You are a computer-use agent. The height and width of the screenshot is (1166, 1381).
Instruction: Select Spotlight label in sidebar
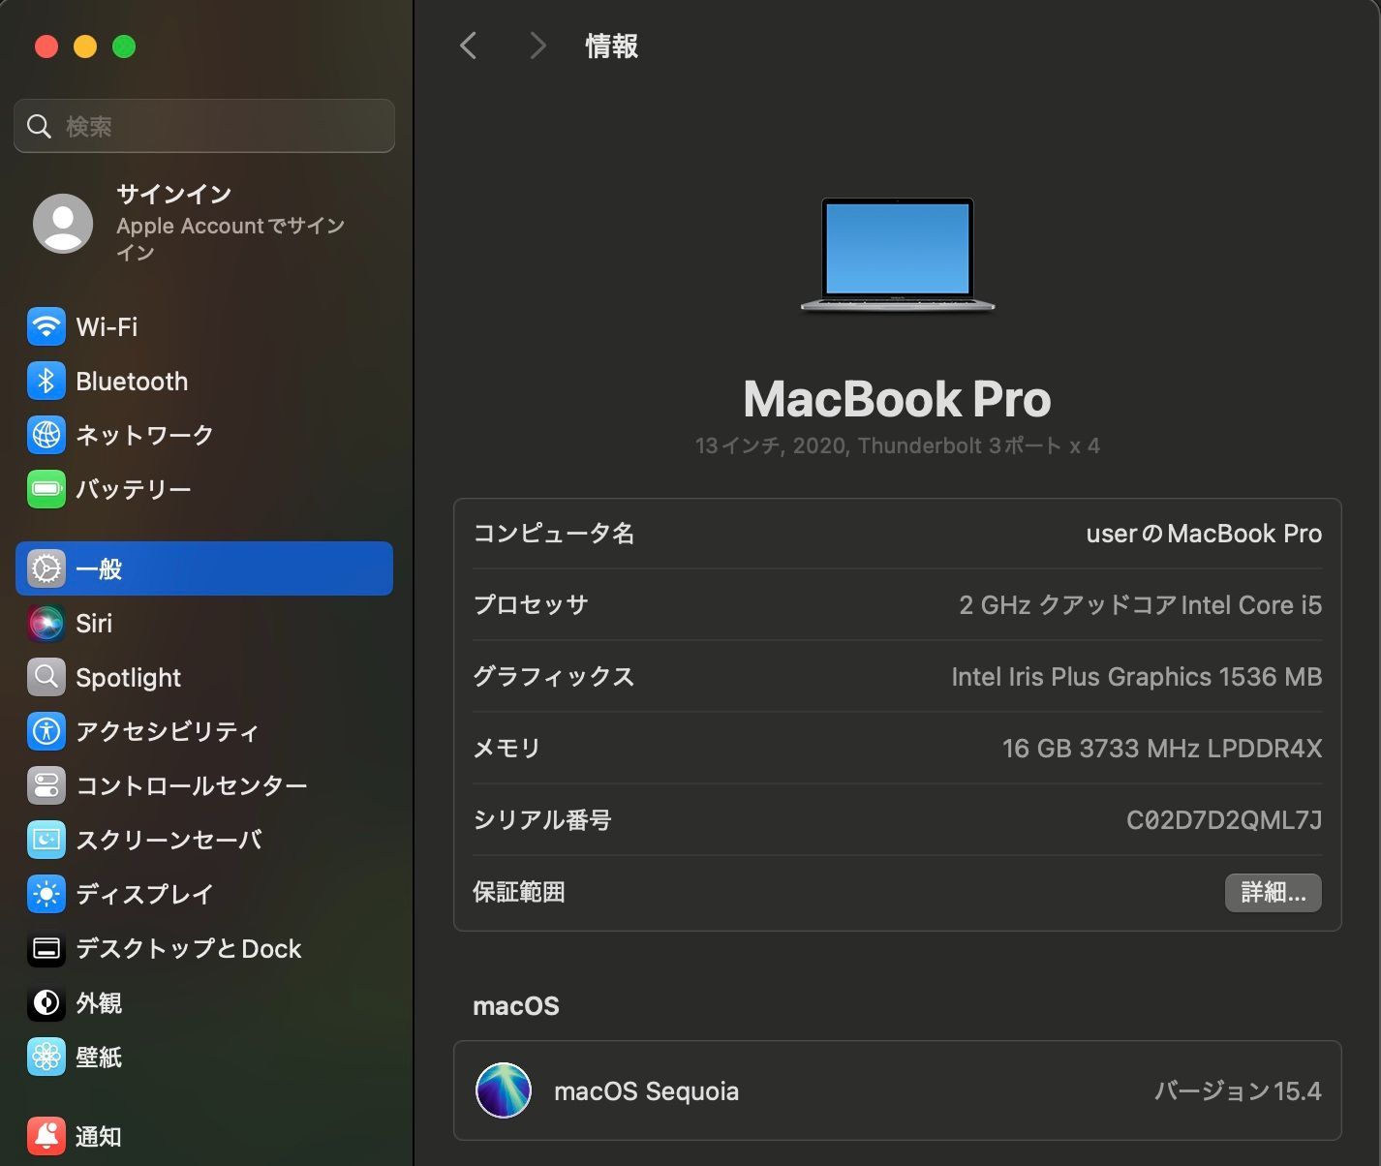pyautogui.click(x=128, y=678)
